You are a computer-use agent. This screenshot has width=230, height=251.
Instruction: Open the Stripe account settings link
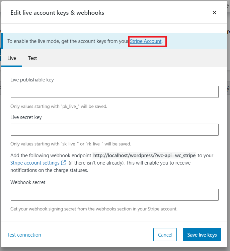pos(34,163)
